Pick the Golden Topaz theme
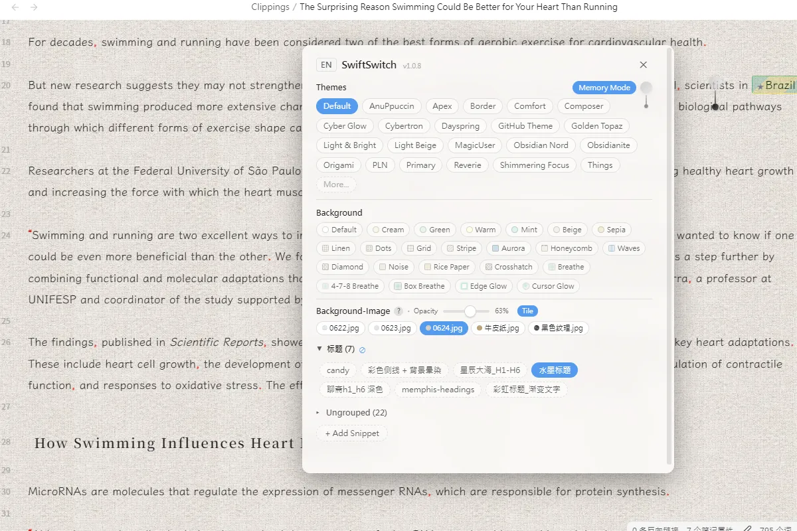Viewport: 797px width, 531px height. [597, 126]
